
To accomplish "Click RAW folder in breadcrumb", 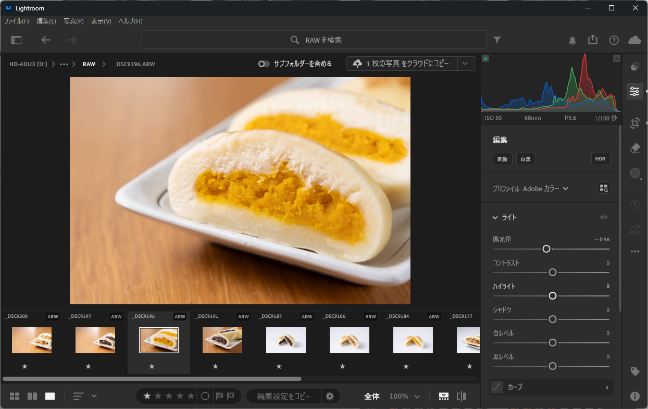I will coord(89,64).
